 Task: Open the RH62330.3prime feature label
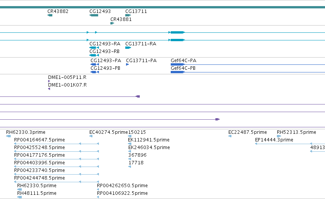point(26,132)
